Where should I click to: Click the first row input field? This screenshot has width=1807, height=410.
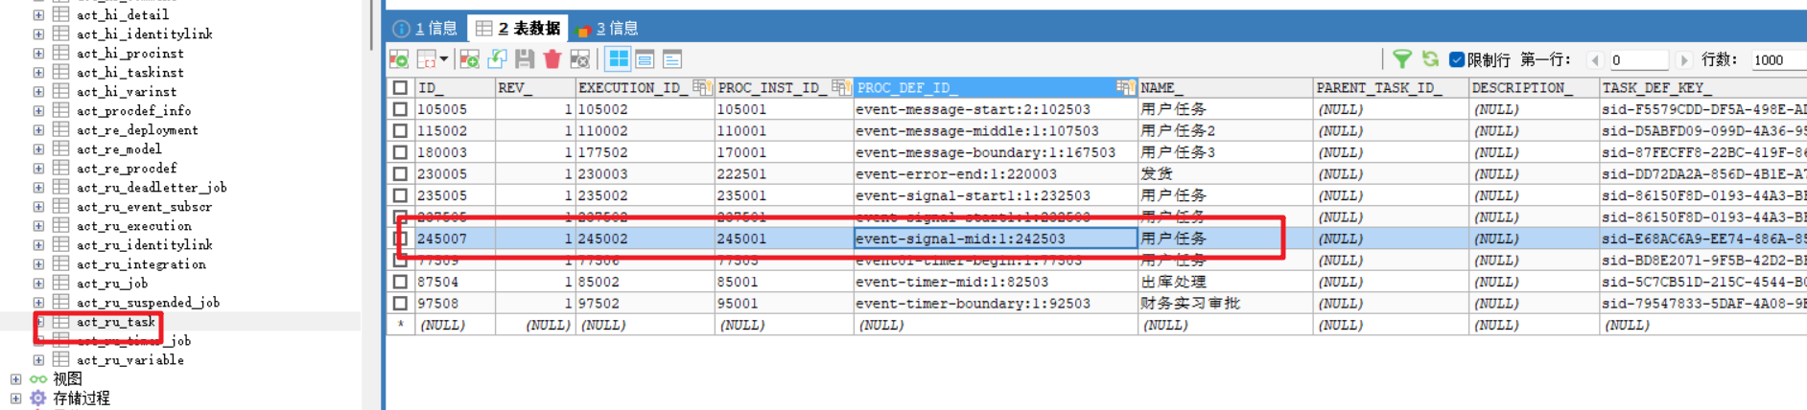(x=1639, y=59)
